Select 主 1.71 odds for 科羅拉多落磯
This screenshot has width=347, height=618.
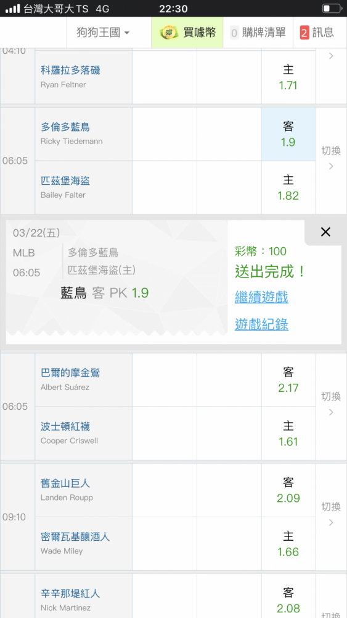(288, 77)
